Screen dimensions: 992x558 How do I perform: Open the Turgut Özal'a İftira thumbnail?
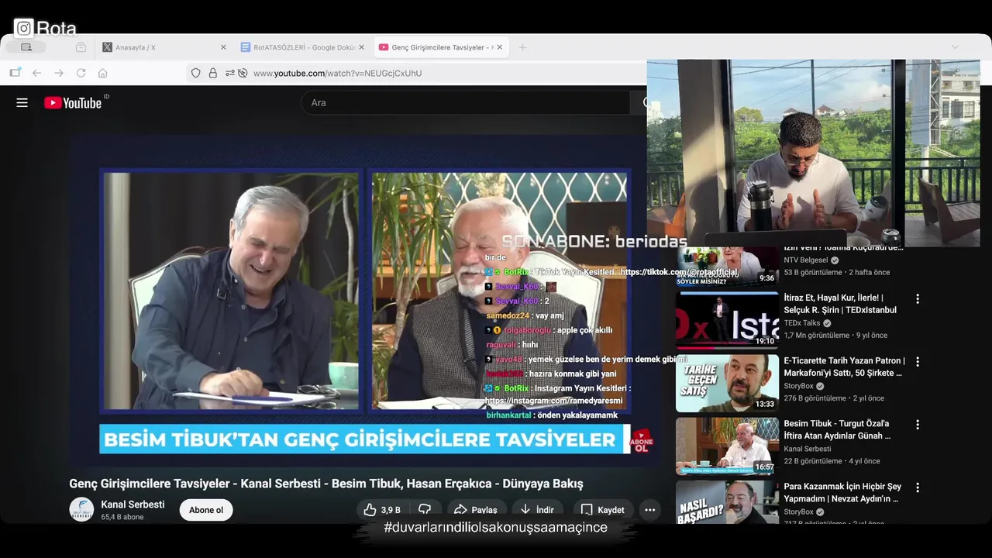pos(727,446)
